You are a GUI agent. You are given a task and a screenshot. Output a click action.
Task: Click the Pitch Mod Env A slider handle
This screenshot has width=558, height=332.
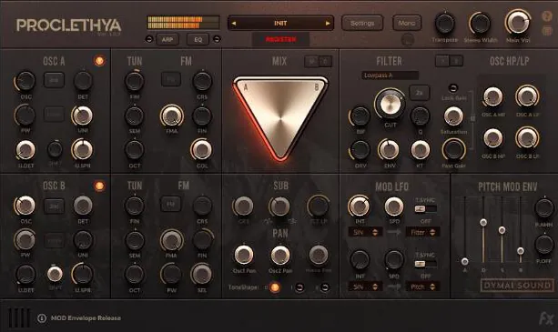464,262
